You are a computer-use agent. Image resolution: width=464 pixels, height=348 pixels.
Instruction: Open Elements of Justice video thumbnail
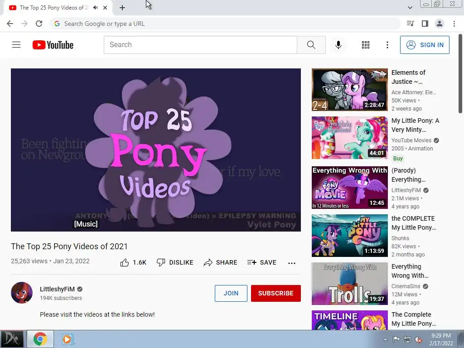(349, 90)
